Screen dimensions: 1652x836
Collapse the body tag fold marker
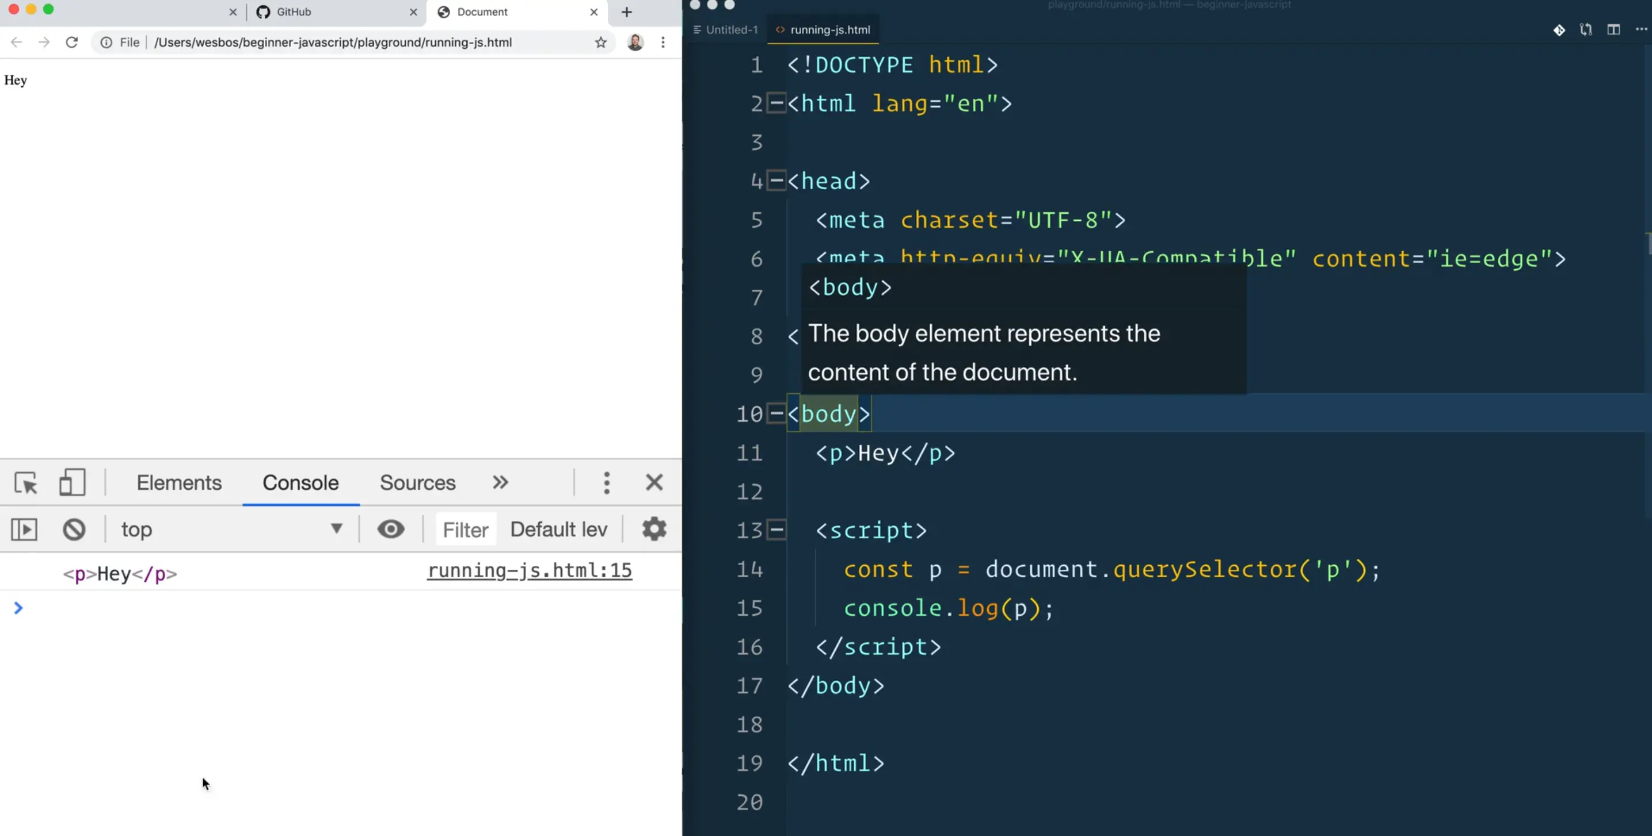(x=776, y=414)
